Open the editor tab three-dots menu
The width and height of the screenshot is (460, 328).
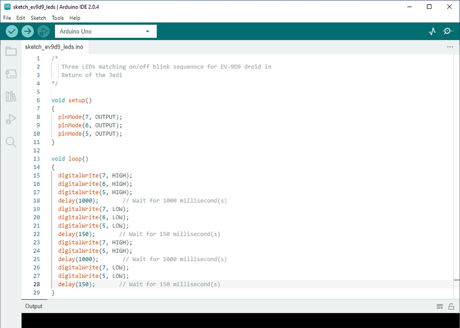pos(450,47)
